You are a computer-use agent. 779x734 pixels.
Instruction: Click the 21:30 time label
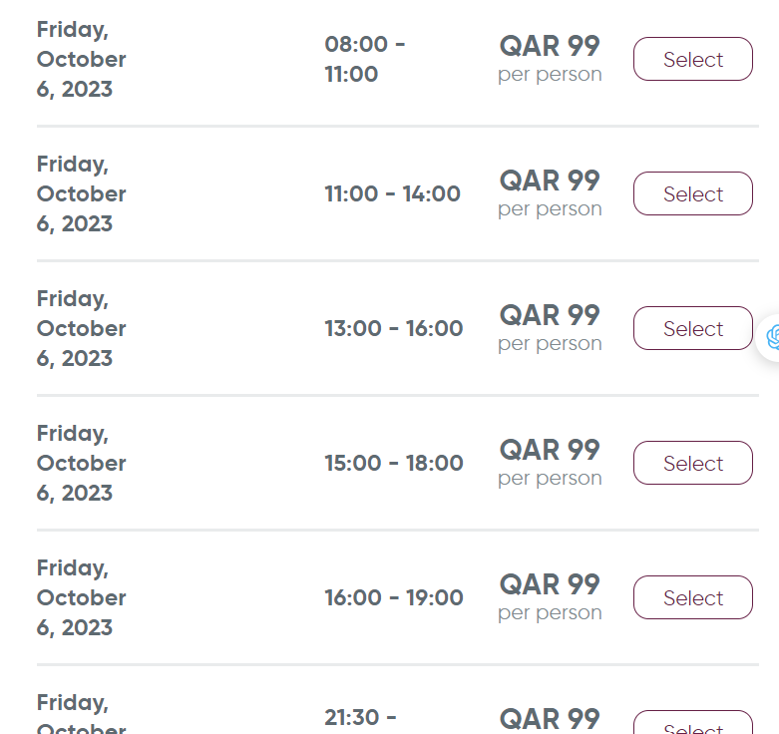360,717
